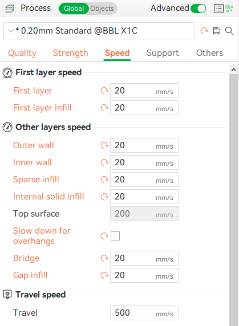This screenshot has width=239, height=326.
Task: Select the Global scope button
Action: pos(74,9)
